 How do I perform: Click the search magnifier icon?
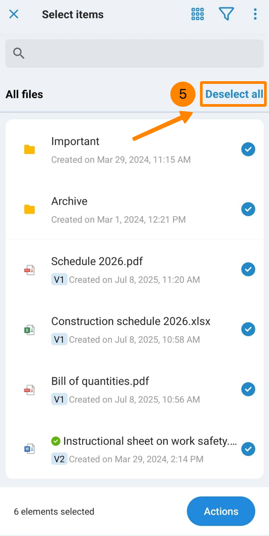(18, 53)
